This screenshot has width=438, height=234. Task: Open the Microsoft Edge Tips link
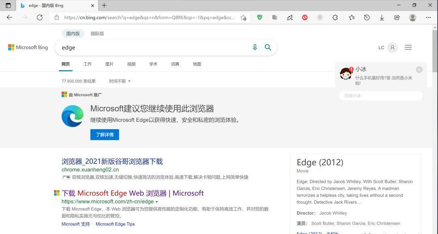coord(115,224)
